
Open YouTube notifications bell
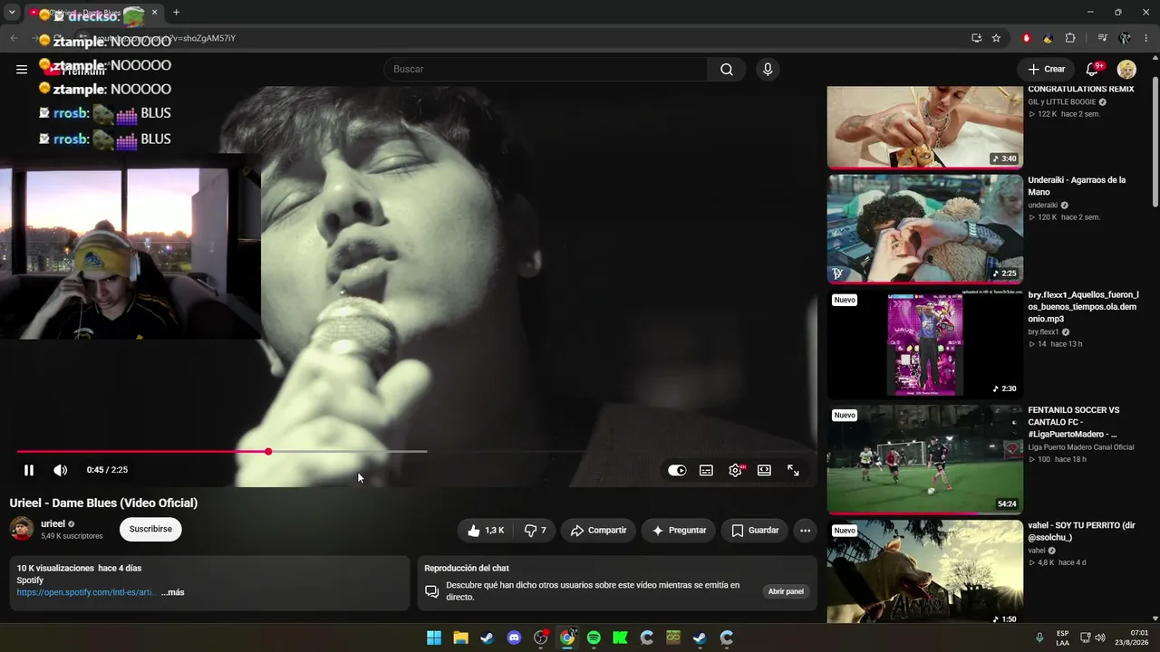[x=1093, y=69]
